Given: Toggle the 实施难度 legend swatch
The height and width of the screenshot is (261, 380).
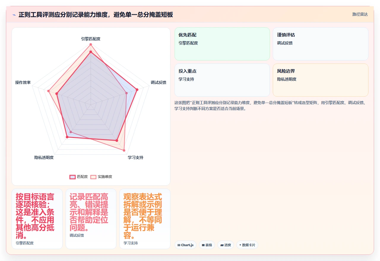Looking at the screenshot, I should click(x=93, y=177).
